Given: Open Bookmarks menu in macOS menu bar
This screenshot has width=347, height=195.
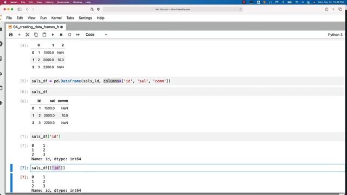Looking at the screenshot, I should (x=63, y=2).
